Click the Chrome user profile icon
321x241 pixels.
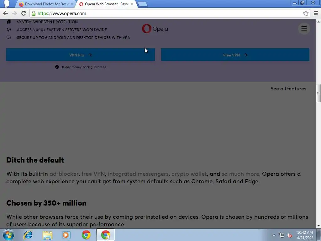(x=6, y=4)
